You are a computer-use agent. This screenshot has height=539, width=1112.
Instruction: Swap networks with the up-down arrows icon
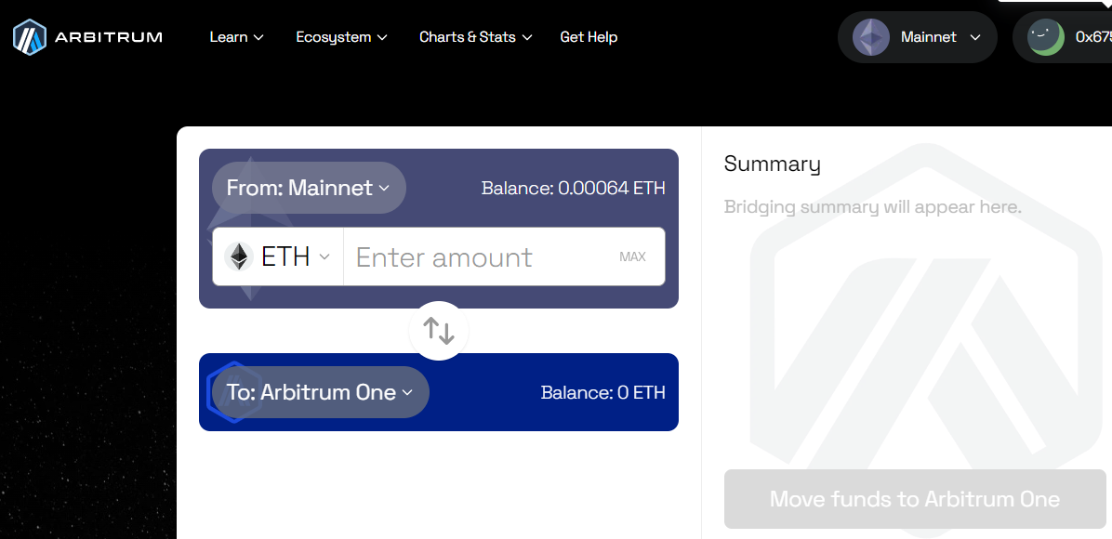click(439, 331)
